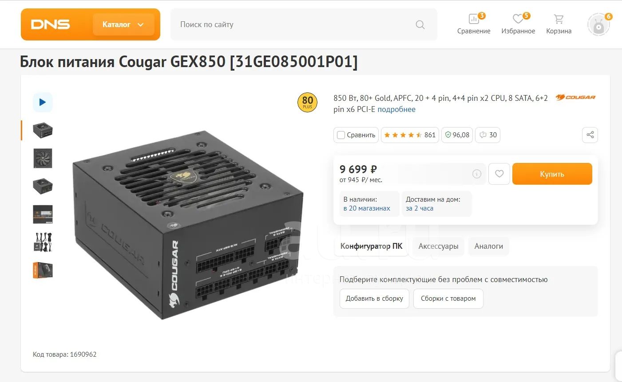Toggle the Сравнить checkbox
622x382 pixels.
(341, 135)
